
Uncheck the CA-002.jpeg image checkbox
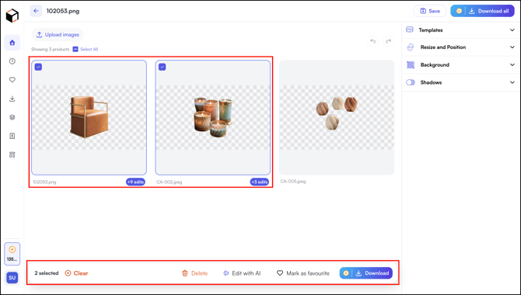163,67
